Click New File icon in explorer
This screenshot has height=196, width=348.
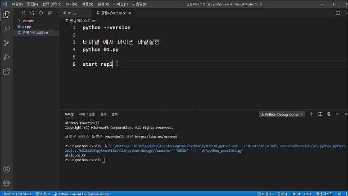click(x=23, y=13)
